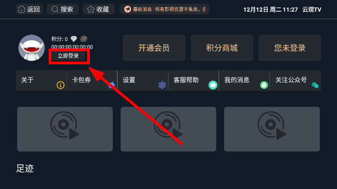This screenshot has height=189, width=337.
Task: Click the round badge icon beside diamond
Action: [x=84, y=39]
